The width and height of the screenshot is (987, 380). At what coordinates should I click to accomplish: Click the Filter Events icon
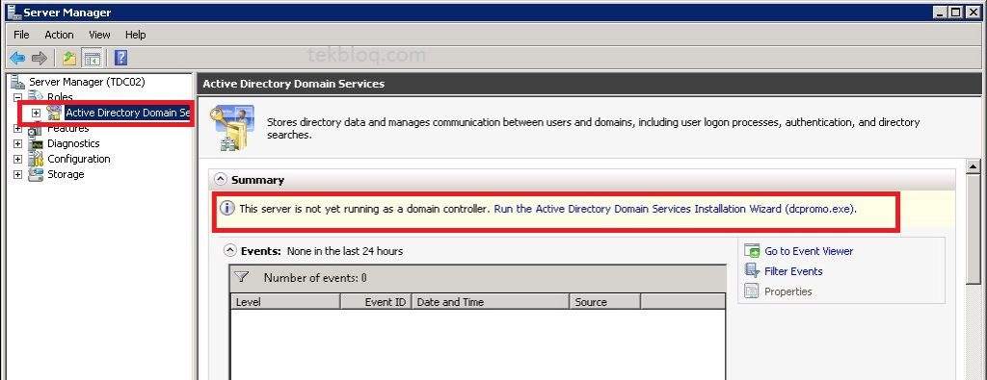(752, 270)
